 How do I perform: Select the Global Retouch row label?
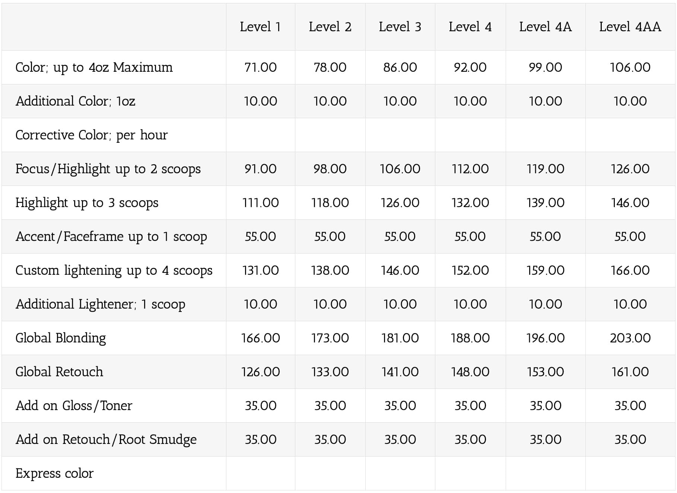59,372
